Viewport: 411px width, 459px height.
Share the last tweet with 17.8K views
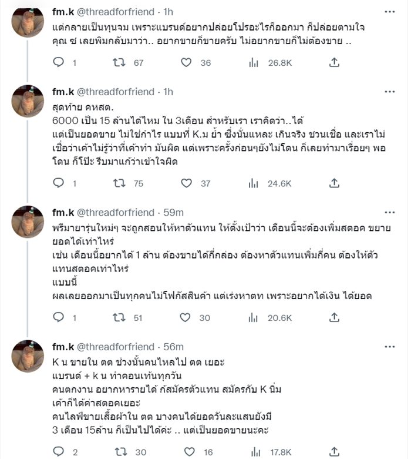(334, 451)
